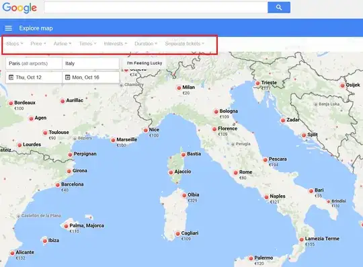Select the Perpignan map marker
The height and width of the screenshot is (267, 363).
70,155
